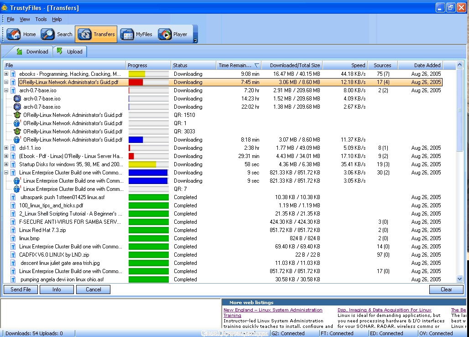This screenshot has height=337, width=469.
Task: Click source icon on the QR: 1510 row
Action: coord(17,115)
